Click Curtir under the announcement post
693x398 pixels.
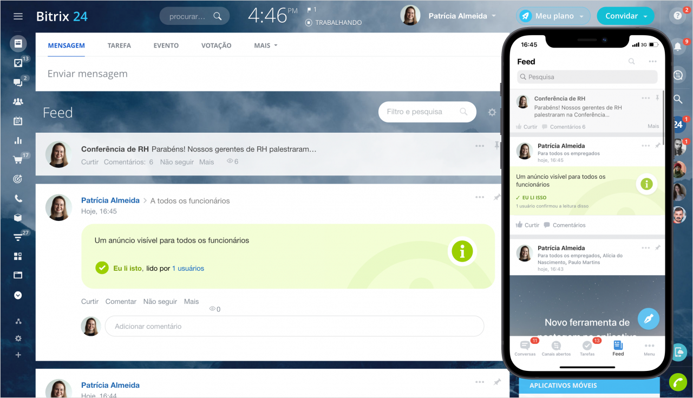click(90, 302)
